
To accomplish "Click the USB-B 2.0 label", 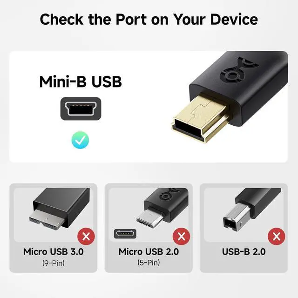I will [x=244, y=251].
